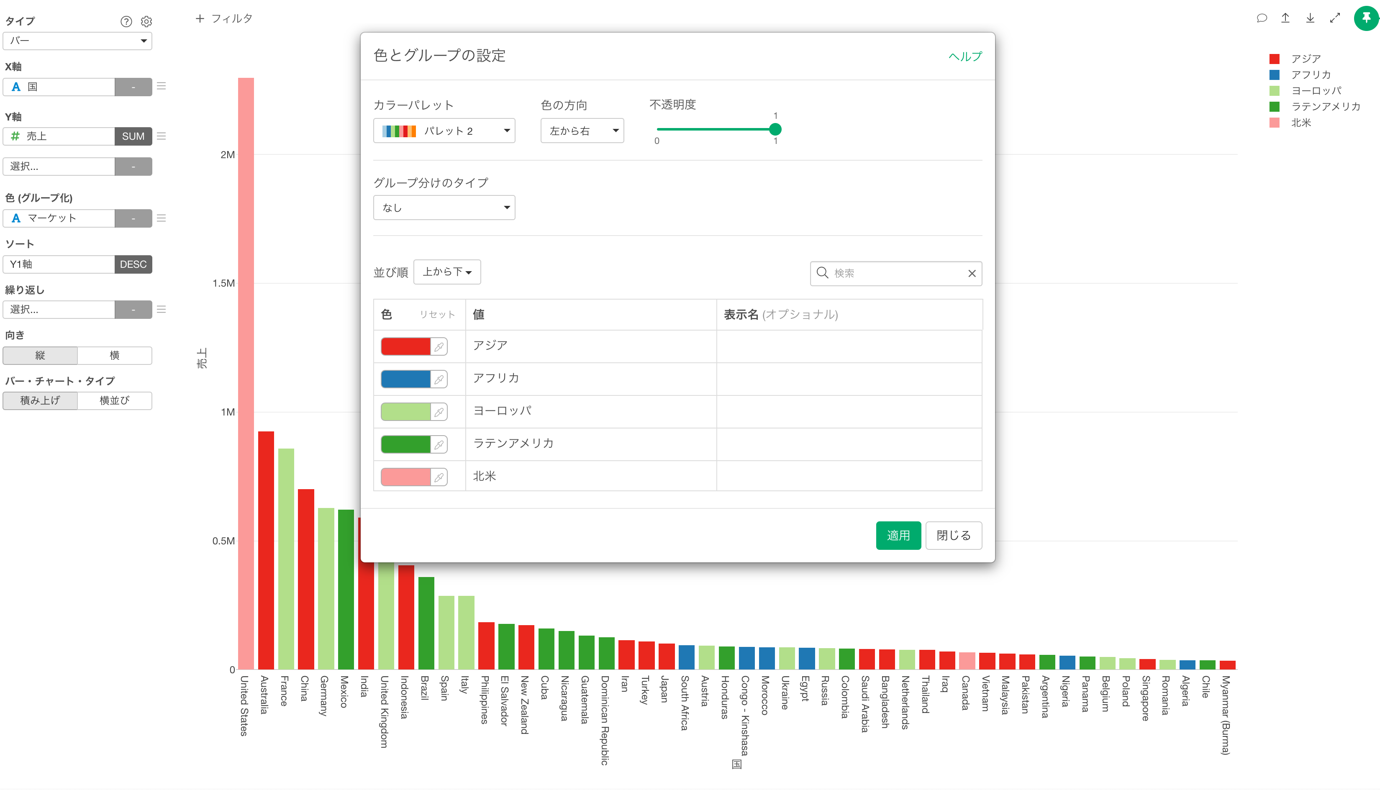Viewport: 1380px width, 790px height.
Task: Open 繰り返し 選択 dropdown
Action: coord(59,309)
